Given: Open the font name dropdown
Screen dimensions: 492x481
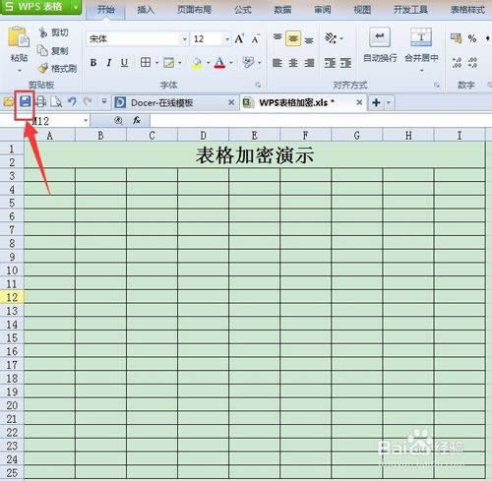Looking at the screenshot, I should click(x=185, y=39).
